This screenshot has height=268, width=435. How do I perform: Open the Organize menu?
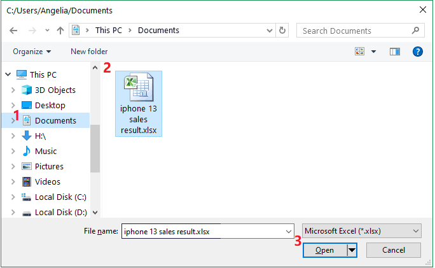point(32,52)
